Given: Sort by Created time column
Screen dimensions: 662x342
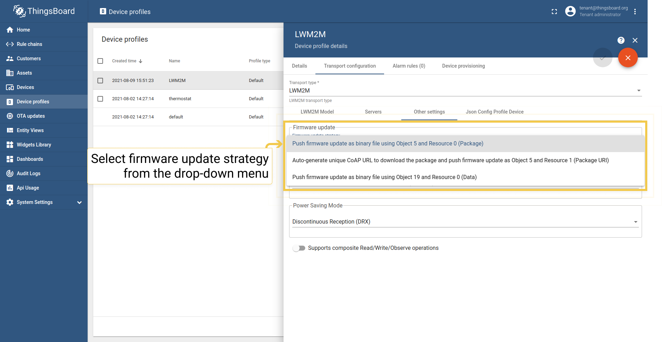Looking at the screenshot, I should pyautogui.click(x=127, y=61).
